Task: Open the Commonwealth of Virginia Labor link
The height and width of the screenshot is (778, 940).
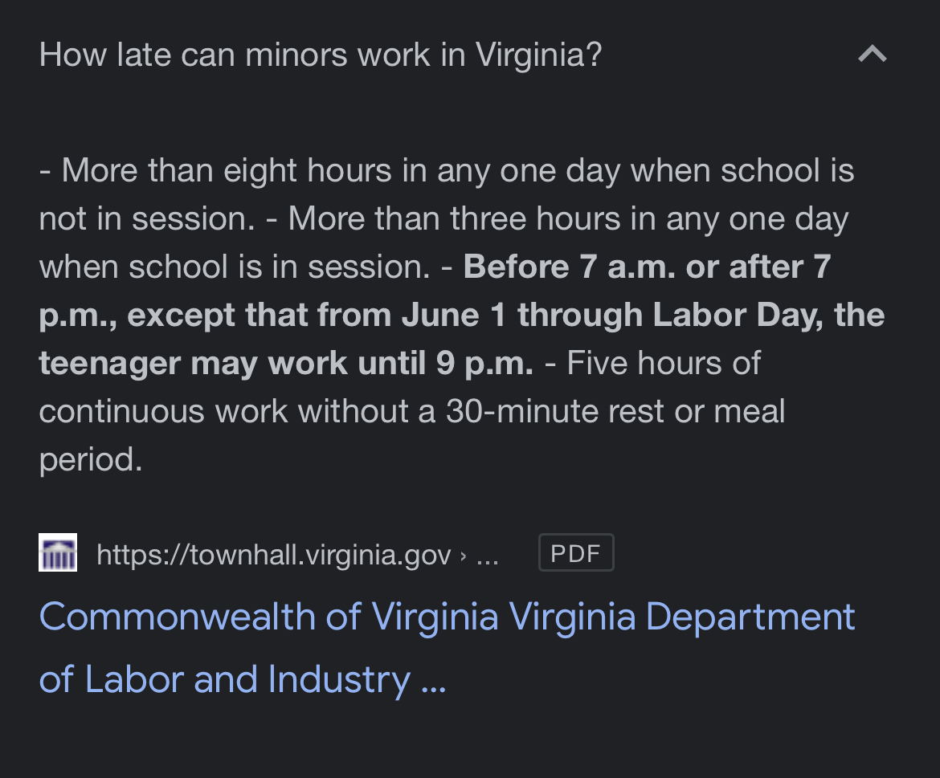Action: tap(447, 646)
